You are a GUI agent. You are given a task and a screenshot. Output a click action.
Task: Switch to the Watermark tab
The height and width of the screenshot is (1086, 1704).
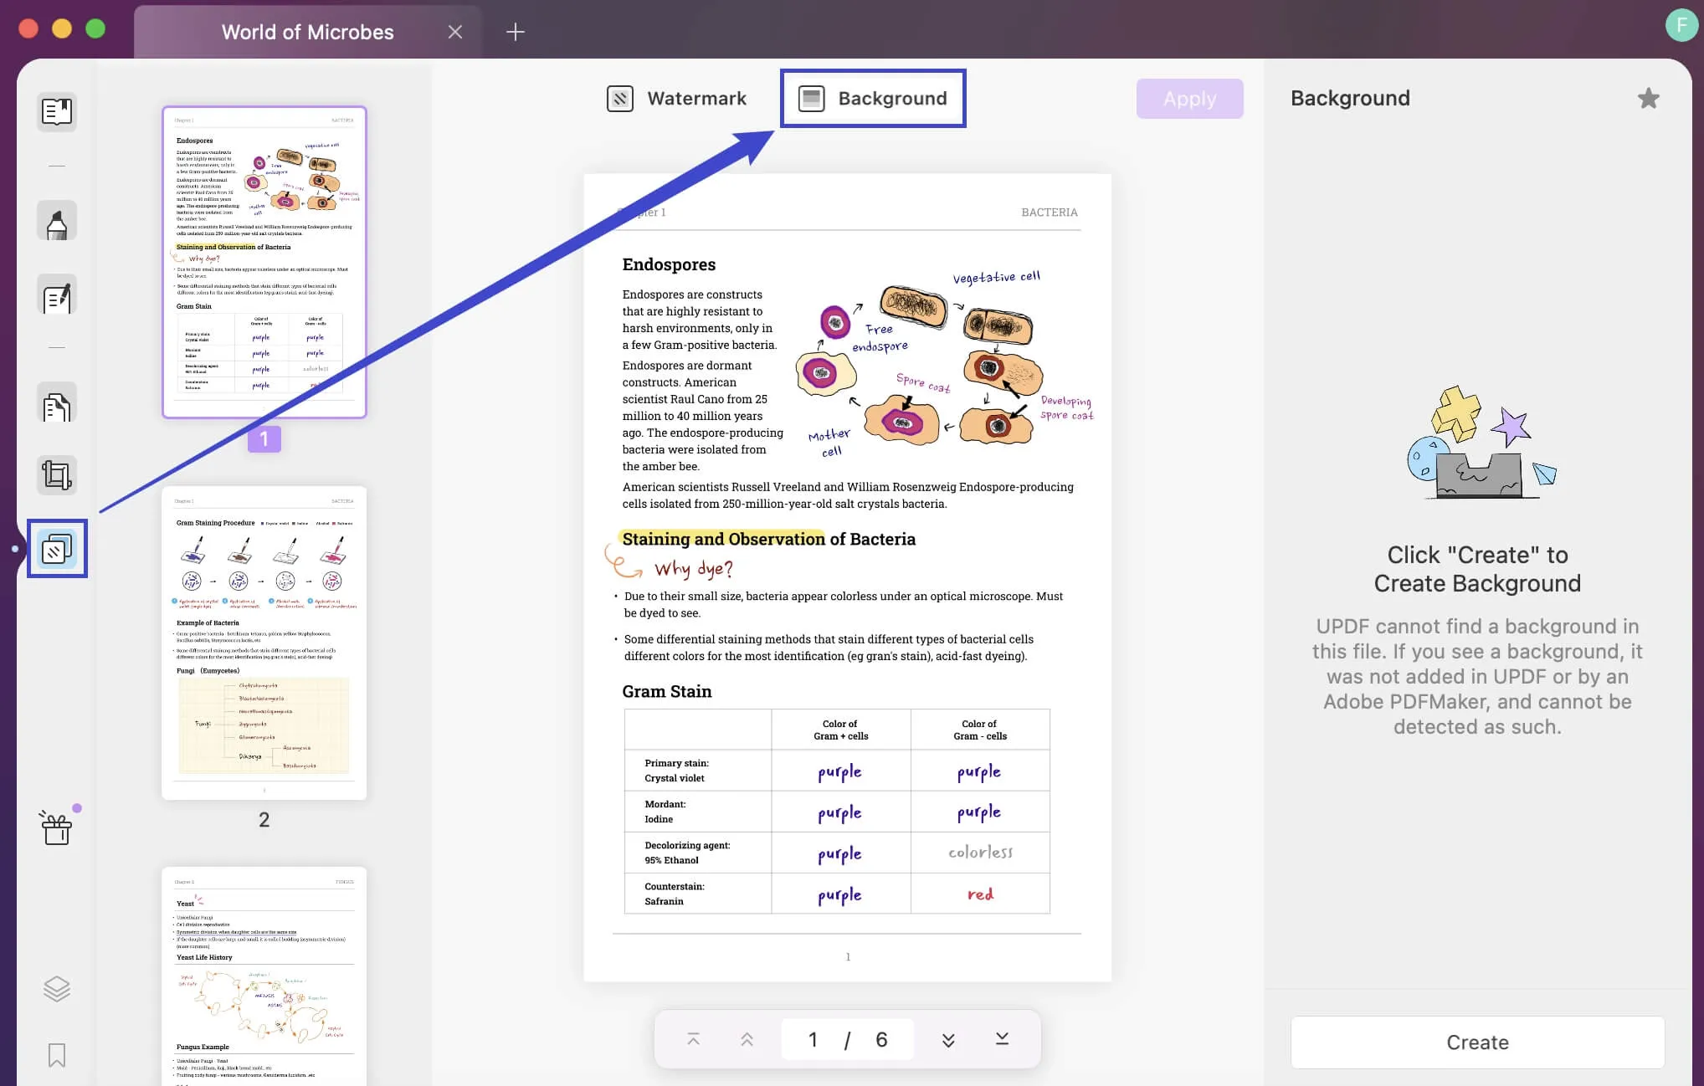tap(677, 99)
